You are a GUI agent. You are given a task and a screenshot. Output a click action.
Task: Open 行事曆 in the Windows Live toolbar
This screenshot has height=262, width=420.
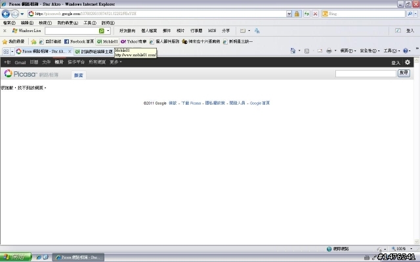tap(196, 31)
